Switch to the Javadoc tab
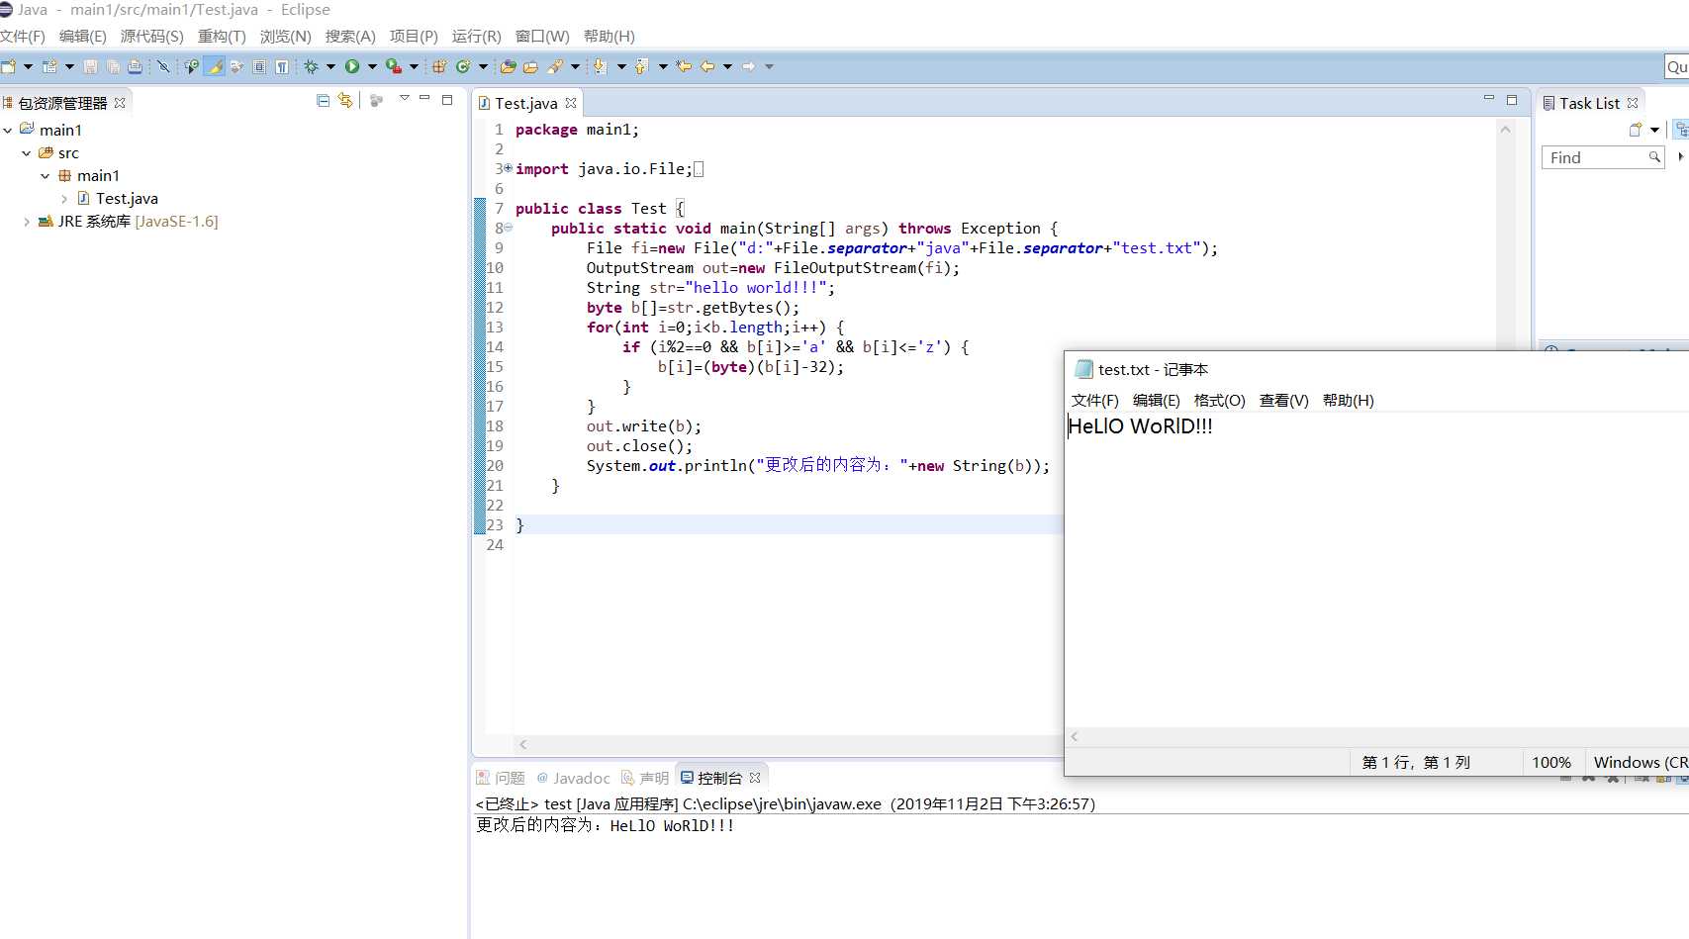This screenshot has height=939, width=1689. pos(573,778)
